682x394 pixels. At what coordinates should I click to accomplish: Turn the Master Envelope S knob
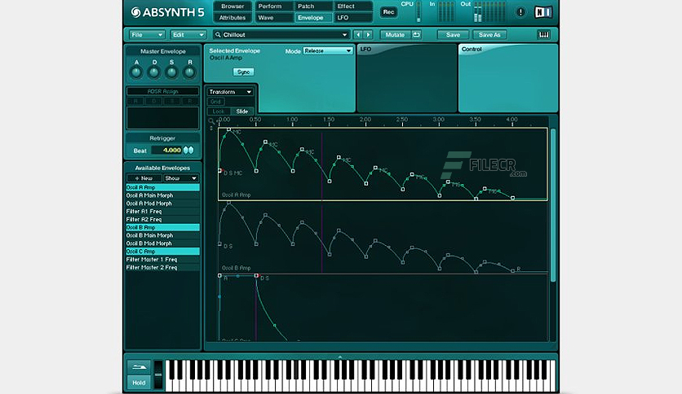click(172, 72)
